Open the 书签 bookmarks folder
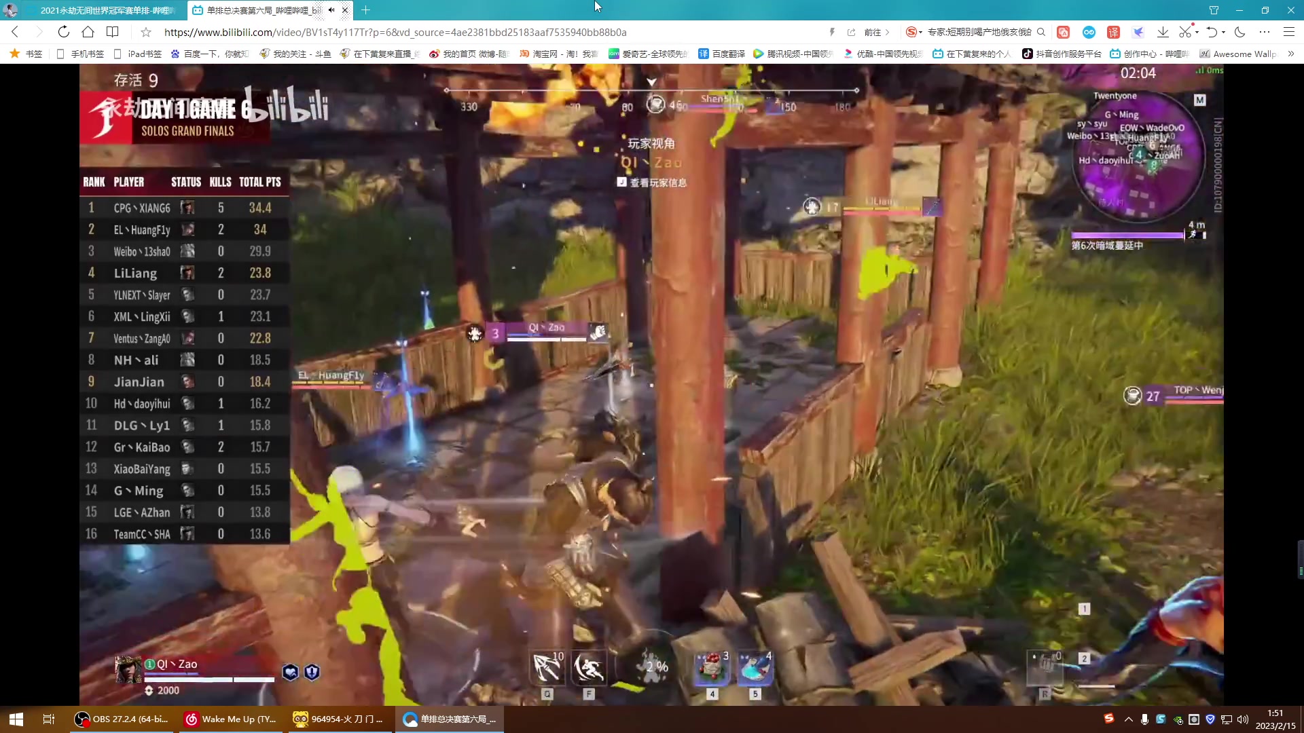 click(26, 54)
